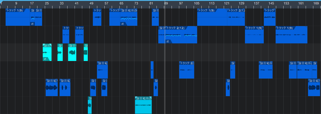Image resolution: width=321 pixels, height=114 pixels.
Task: Select first-track トラック 1(9) clip at bar 105
Action: point(212,17)
